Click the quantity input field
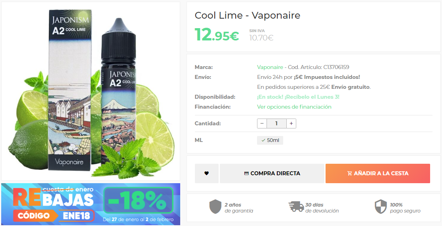442x226 pixels. tap(276, 123)
